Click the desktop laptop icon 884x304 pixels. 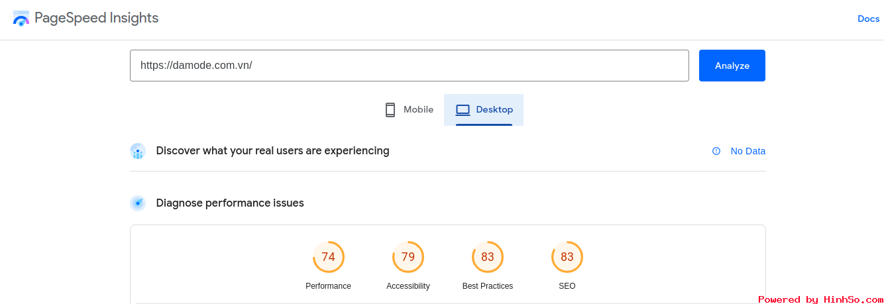coord(463,110)
